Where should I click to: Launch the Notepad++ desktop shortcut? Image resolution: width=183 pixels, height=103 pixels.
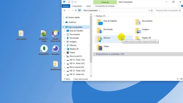44,36
